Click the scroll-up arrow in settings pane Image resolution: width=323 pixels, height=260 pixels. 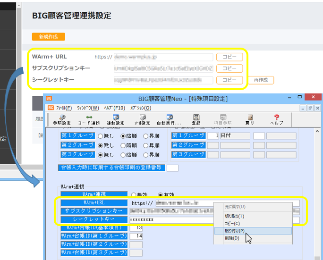(x=317, y=131)
